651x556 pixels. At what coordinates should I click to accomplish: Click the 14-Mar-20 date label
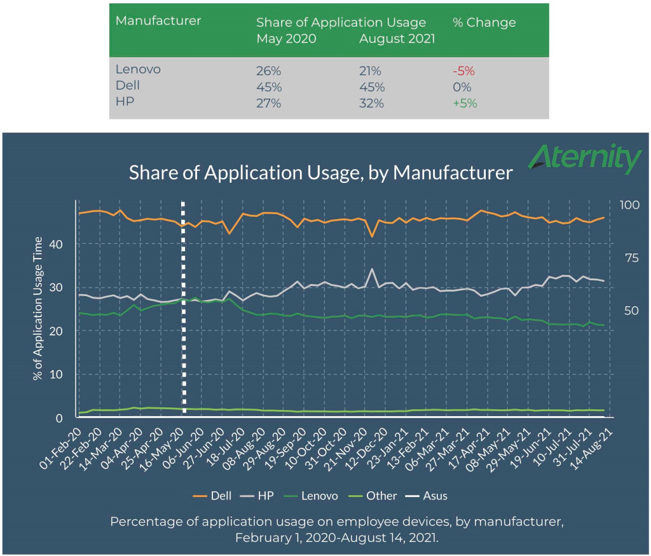101,449
